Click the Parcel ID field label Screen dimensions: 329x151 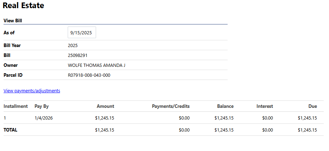(x=13, y=75)
